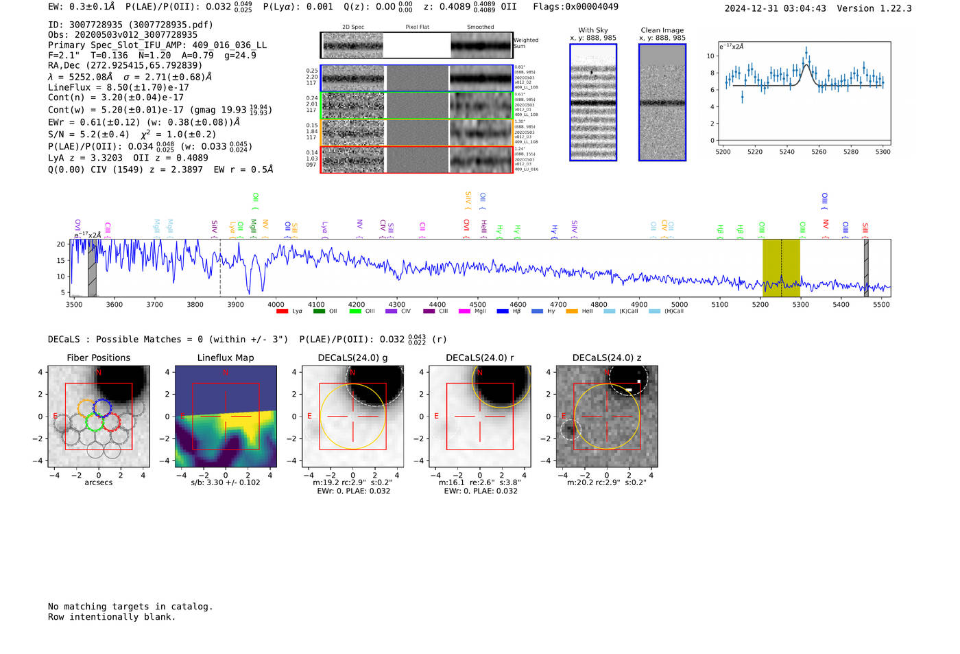This screenshot has width=960, height=654.
Task: Choose the Hβ blue legend swatch
Action: coord(503,312)
